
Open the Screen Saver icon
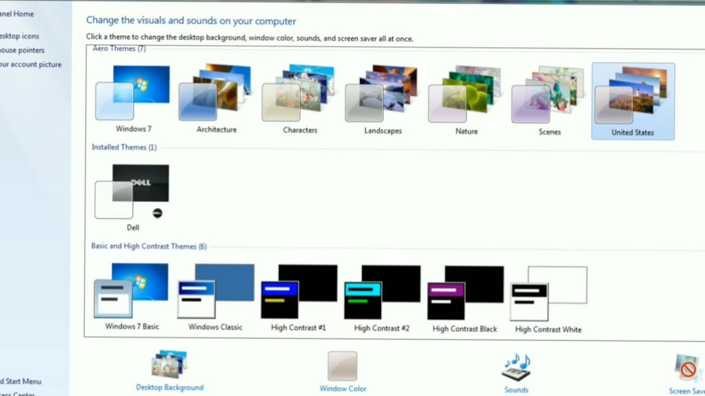pyautogui.click(x=688, y=368)
